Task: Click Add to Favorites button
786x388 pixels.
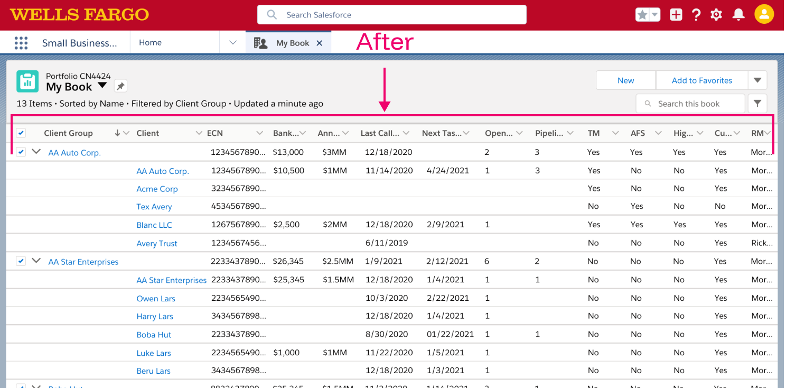Action: coord(702,80)
